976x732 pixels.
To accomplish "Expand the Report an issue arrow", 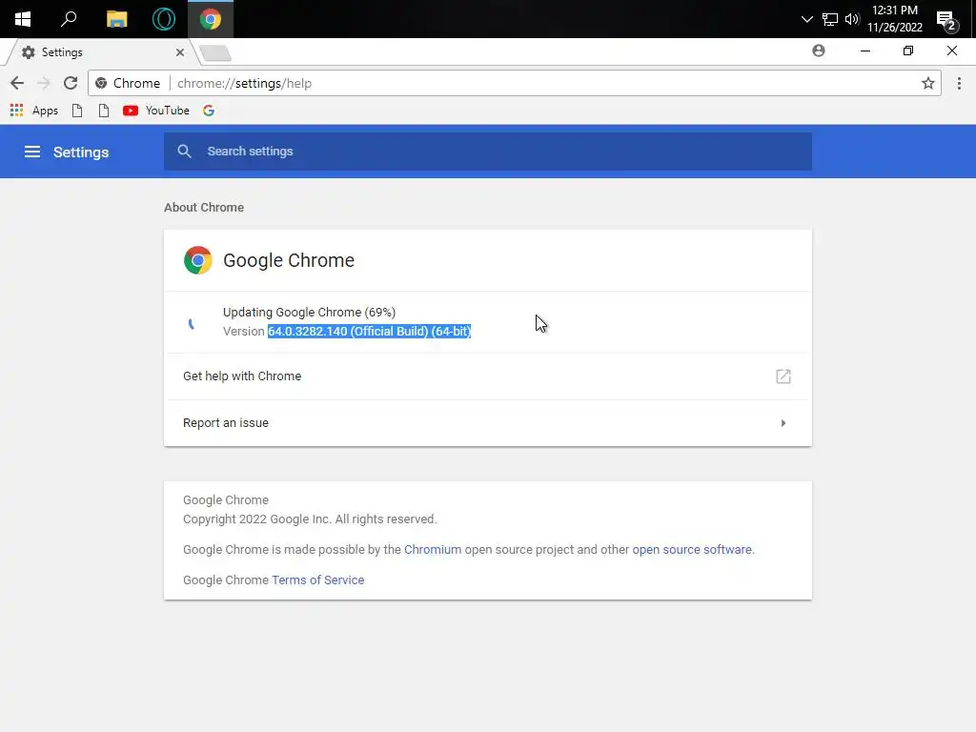I will pyautogui.click(x=783, y=423).
